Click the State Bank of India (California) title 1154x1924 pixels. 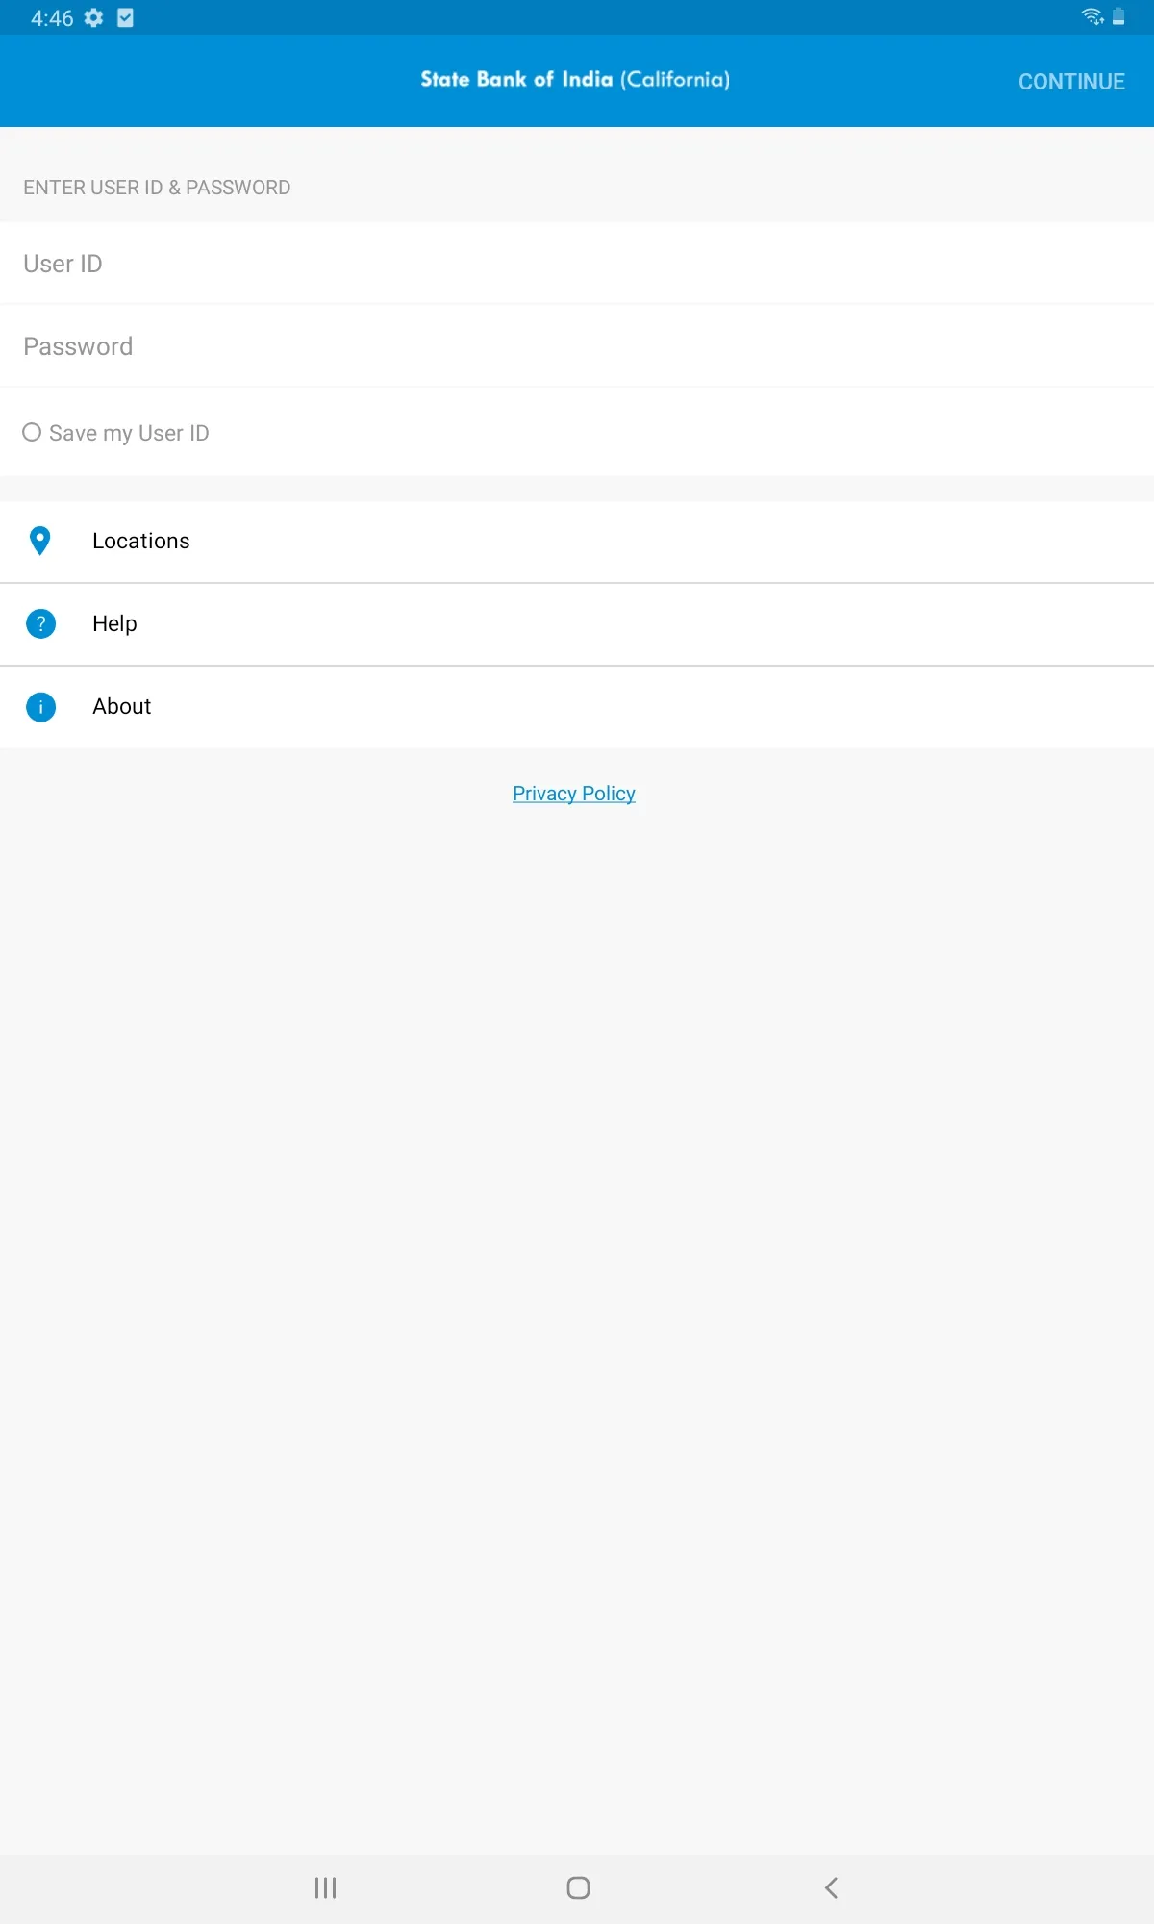[575, 79]
